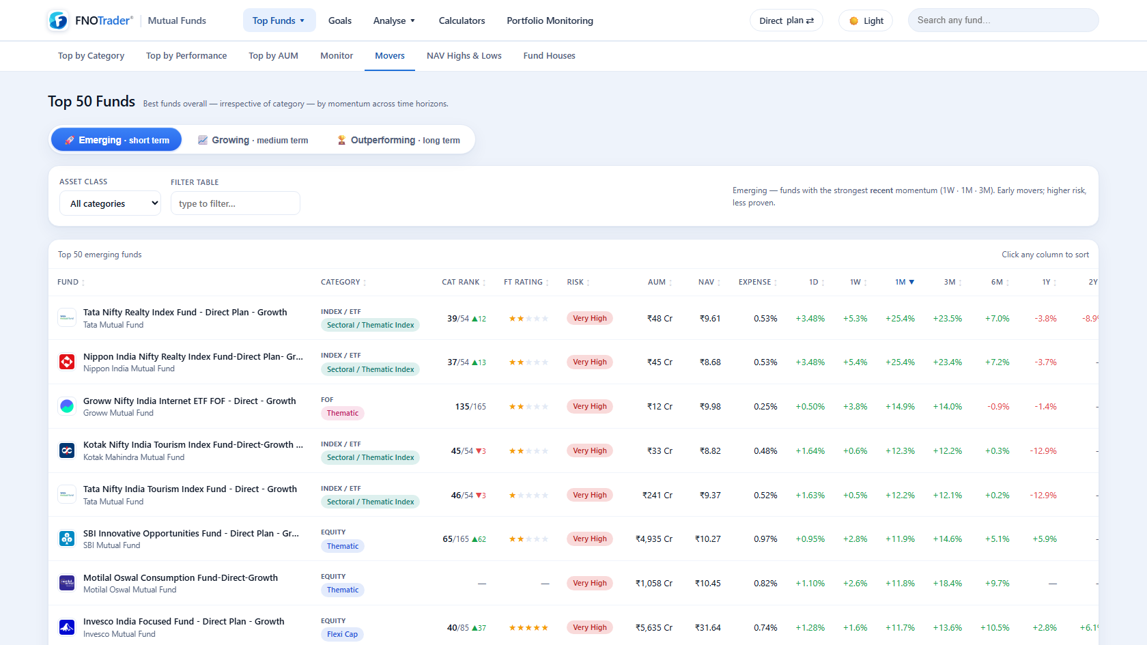Click star rating for Invesco India Focused Fund
The image size is (1147, 645).
pos(528,628)
